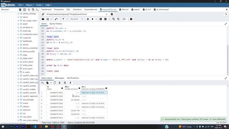Open the Object menu
This screenshot has width=229, height=129.
tap(30, 5)
